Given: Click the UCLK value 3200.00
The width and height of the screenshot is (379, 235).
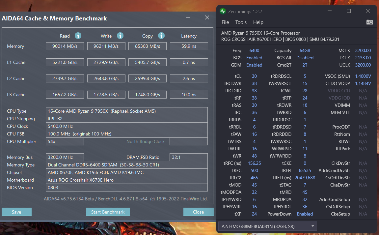Looking at the screenshot, I should click(x=363, y=65).
